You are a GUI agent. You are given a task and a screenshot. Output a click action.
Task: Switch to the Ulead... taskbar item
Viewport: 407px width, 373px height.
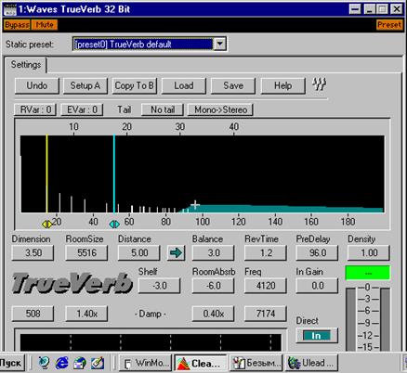click(311, 363)
